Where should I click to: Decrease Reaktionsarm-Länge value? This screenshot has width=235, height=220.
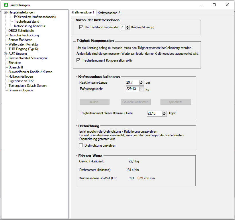(141, 84)
